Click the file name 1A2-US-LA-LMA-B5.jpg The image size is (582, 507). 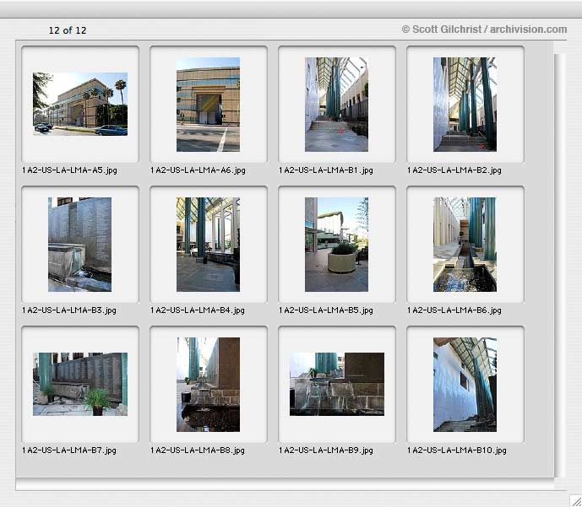coord(326,310)
